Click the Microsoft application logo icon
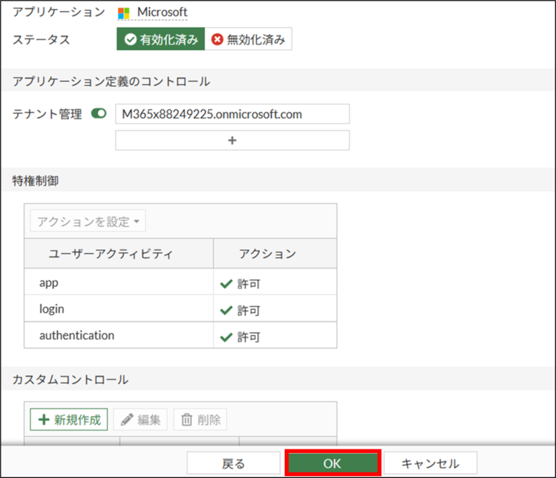The height and width of the screenshot is (478, 556). tap(124, 13)
